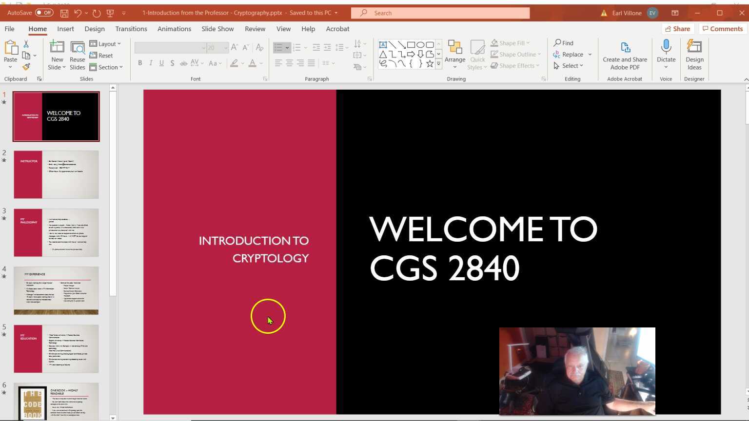
Task: Select the Bold formatting icon
Action: (140, 63)
